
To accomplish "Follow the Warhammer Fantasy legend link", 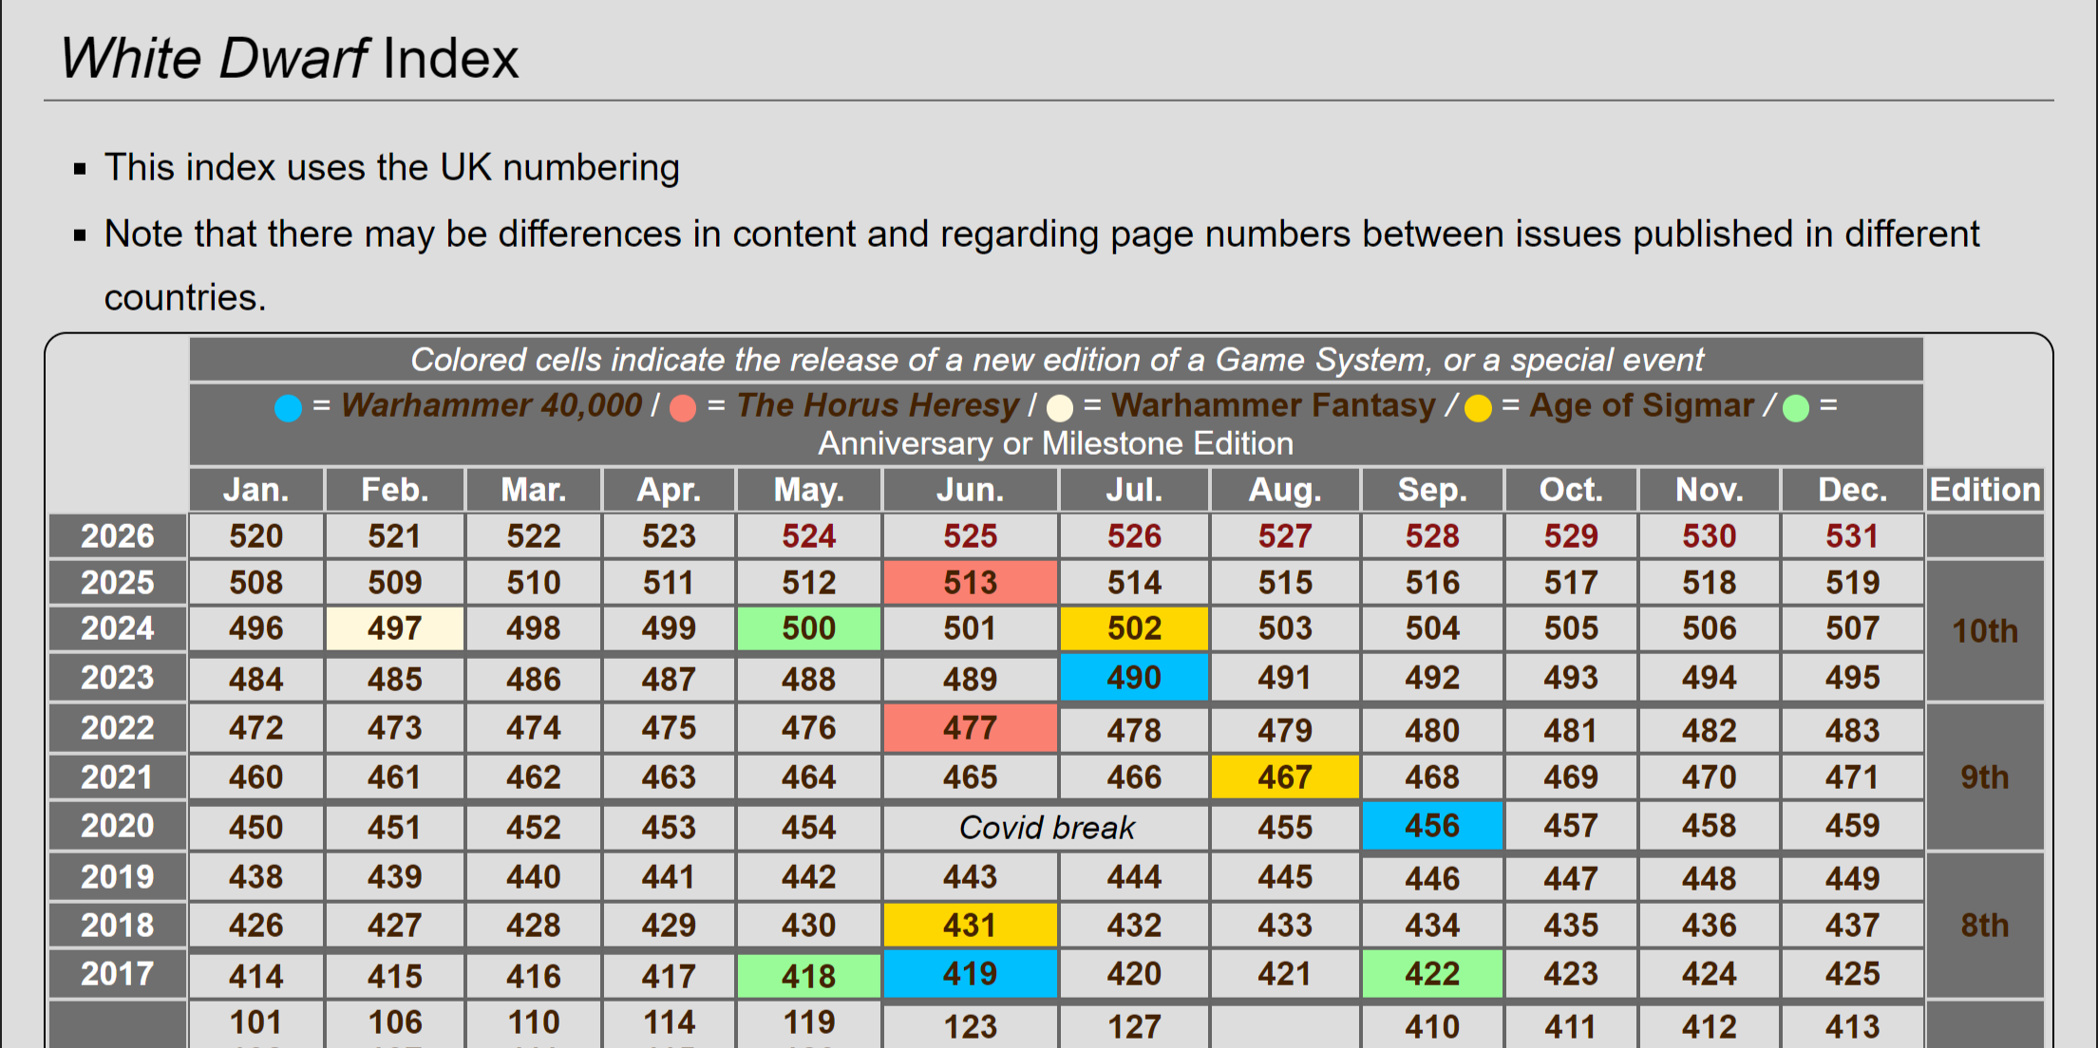I will coord(1273,405).
